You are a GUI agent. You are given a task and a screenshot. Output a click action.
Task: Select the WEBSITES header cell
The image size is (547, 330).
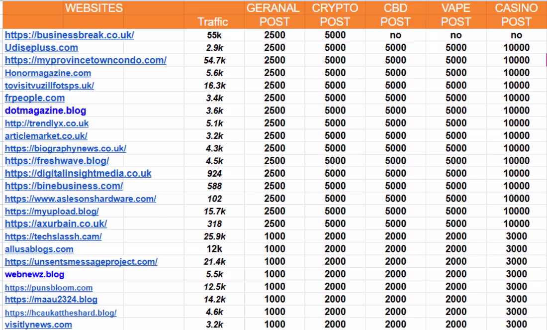point(94,8)
